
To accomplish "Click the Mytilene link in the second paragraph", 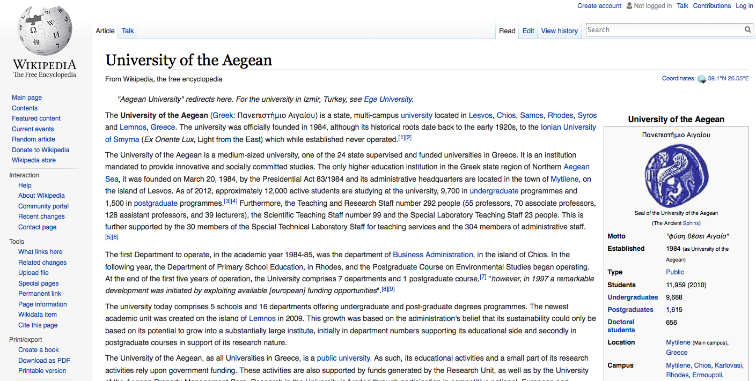I will [566, 179].
